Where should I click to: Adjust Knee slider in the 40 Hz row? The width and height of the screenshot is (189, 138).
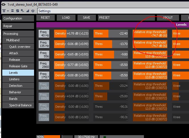click(x=180, y=34)
